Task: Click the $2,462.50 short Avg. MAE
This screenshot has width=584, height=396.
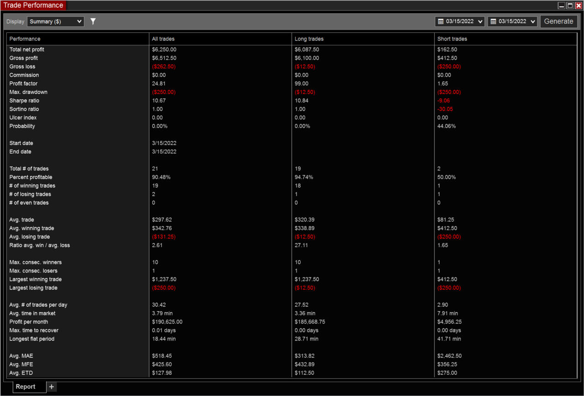Action: pyautogui.click(x=449, y=356)
